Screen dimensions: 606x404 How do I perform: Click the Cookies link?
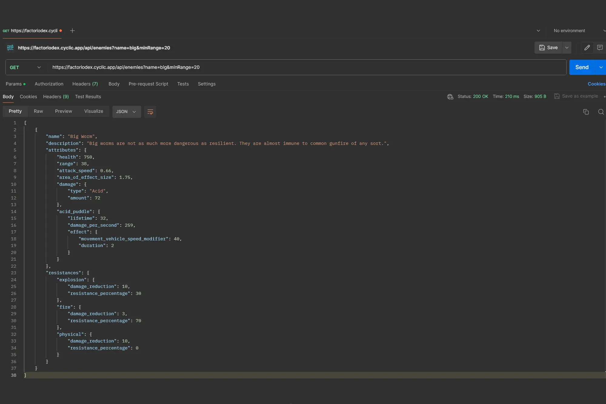tap(596, 84)
